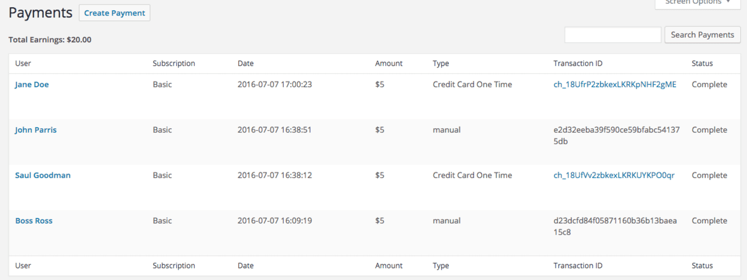Click the Create Payment button
This screenshot has height=280, width=747.
114,13
